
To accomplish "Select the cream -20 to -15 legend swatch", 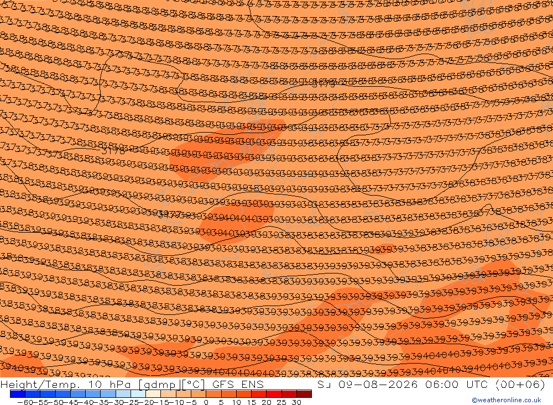I will point(153,394).
